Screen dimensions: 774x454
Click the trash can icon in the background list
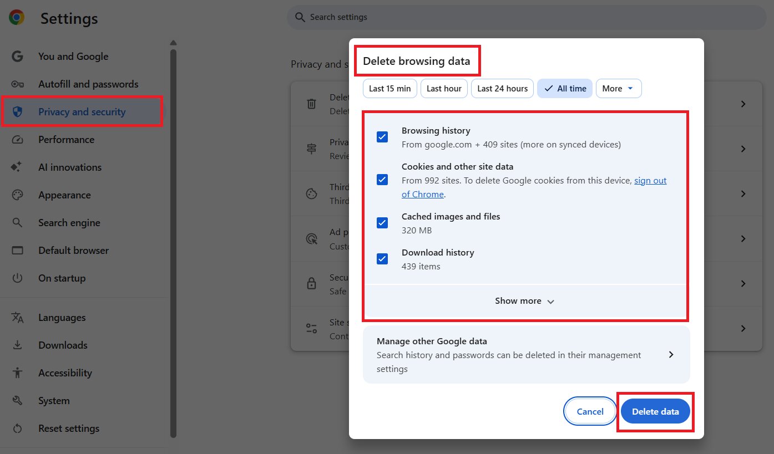(x=312, y=104)
